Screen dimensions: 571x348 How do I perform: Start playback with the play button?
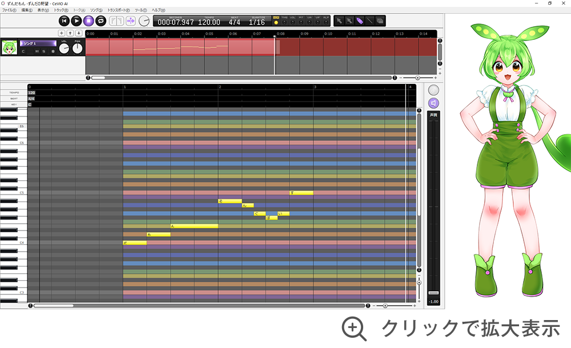point(77,21)
